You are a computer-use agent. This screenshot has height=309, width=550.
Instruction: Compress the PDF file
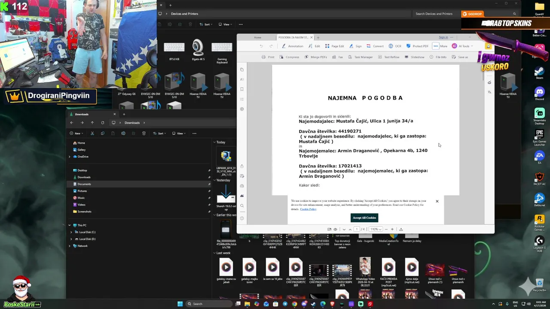(x=289, y=57)
